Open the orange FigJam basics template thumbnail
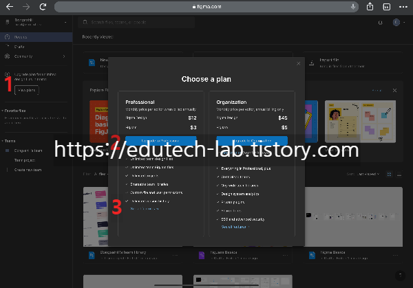The height and width of the screenshot is (288, 413). 98,122
